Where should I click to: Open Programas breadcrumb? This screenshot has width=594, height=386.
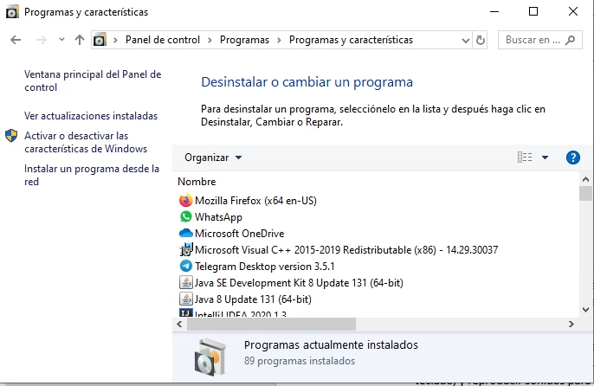(244, 40)
